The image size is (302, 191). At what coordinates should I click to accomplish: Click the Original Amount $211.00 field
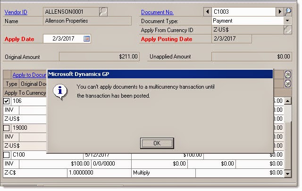pyautogui.click(x=99, y=57)
